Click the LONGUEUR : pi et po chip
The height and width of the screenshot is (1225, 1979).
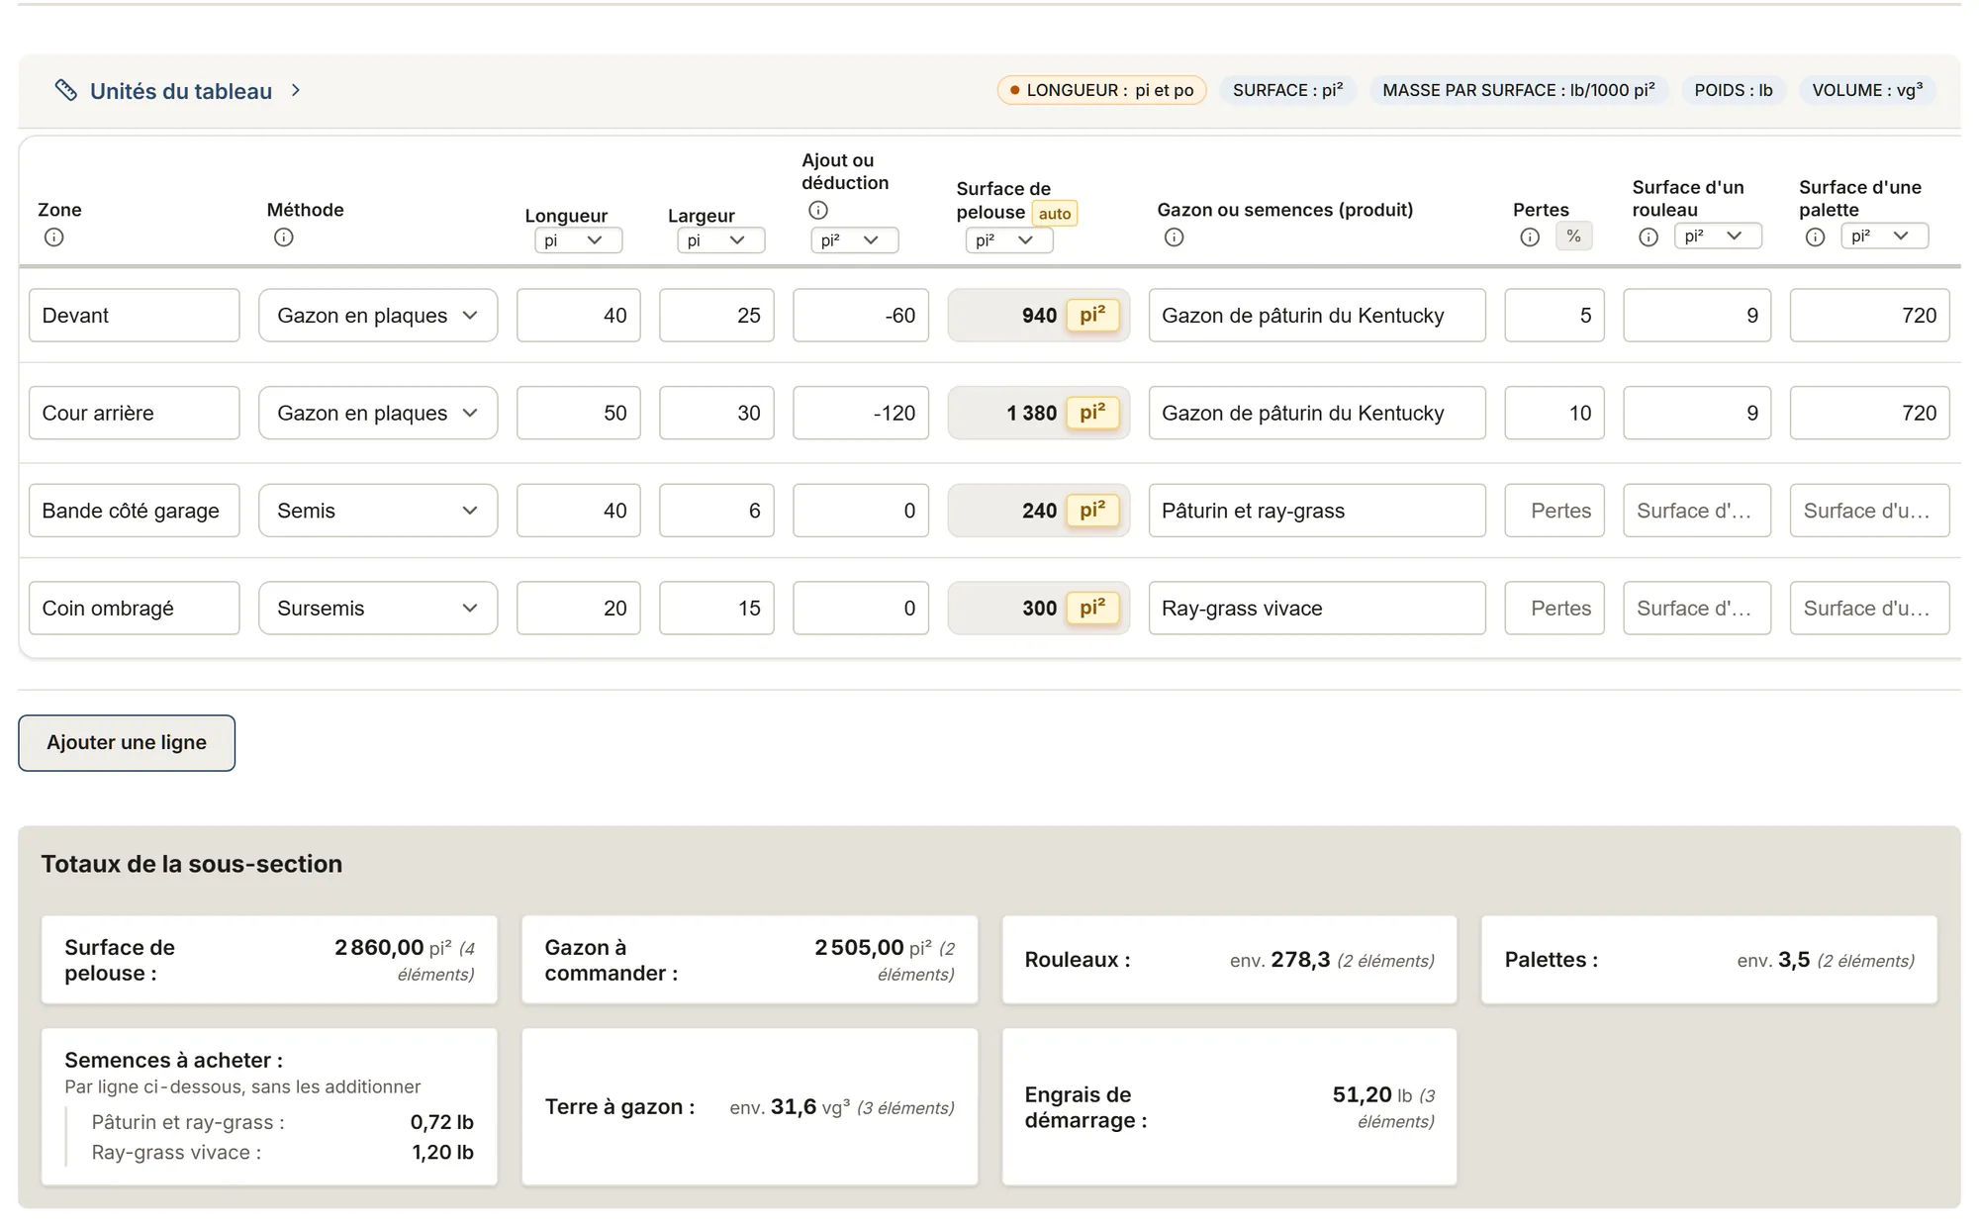(1101, 90)
